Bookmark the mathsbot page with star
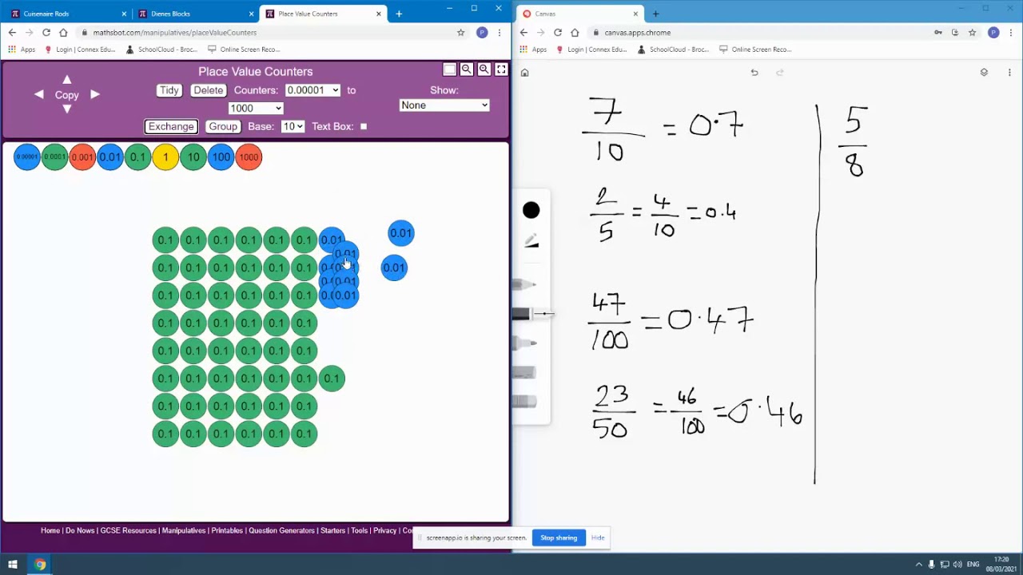Screen dimensions: 1023x575 coord(461,33)
